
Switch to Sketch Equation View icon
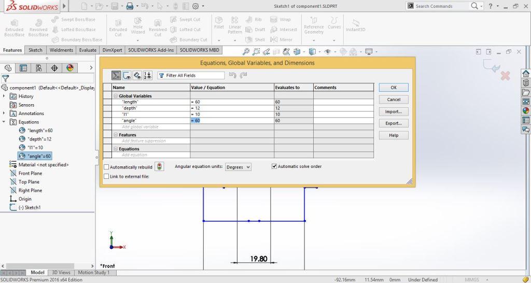pyautogui.click(x=127, y=75)
